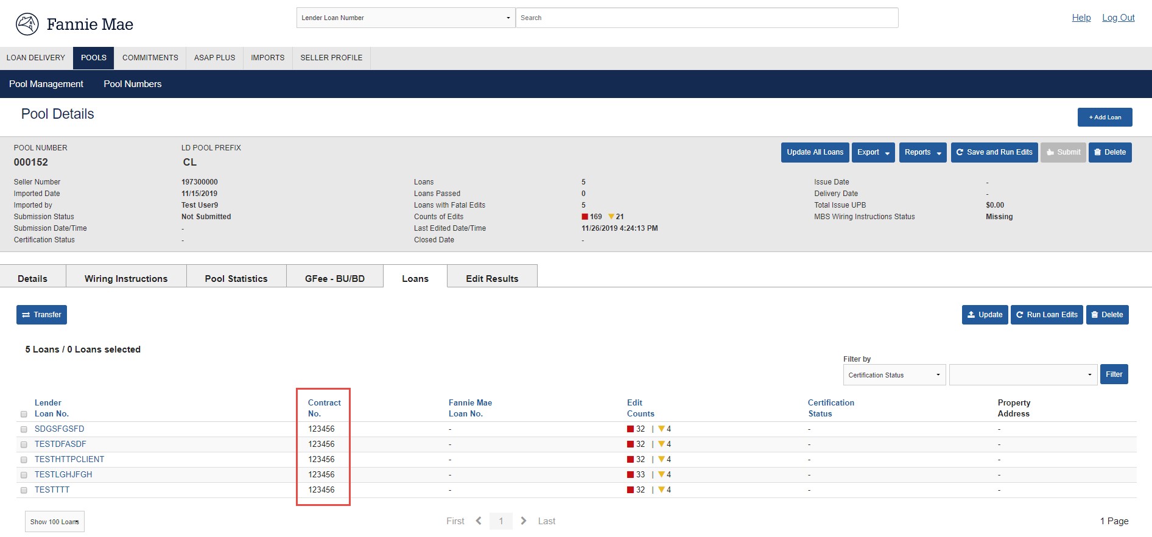1152x537 pixels.
Task: Check the TESTLGHJFGH loan checkbox
Action: 24,475
